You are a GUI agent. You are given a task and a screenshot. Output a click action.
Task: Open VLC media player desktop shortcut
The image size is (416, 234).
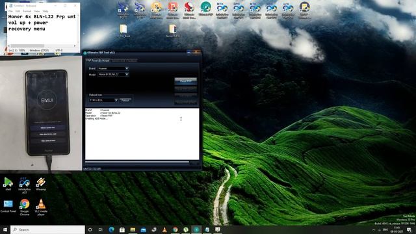click(x=41, y=207)
